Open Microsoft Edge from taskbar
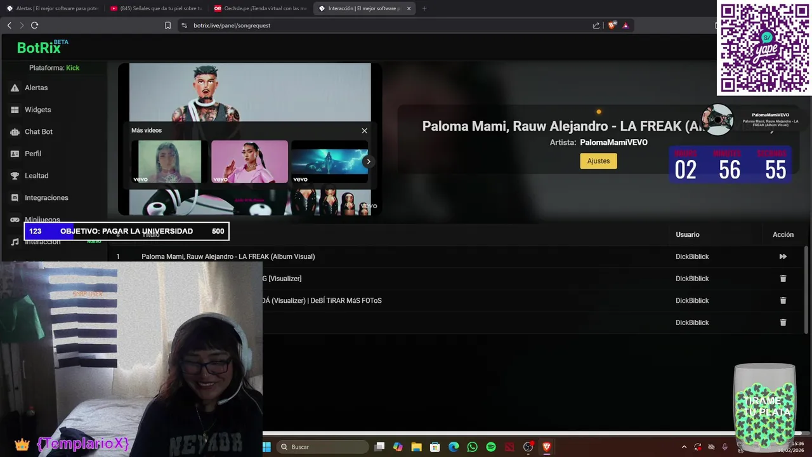The width and height of the screenshot is (812, 457). (x=454, y=447)
